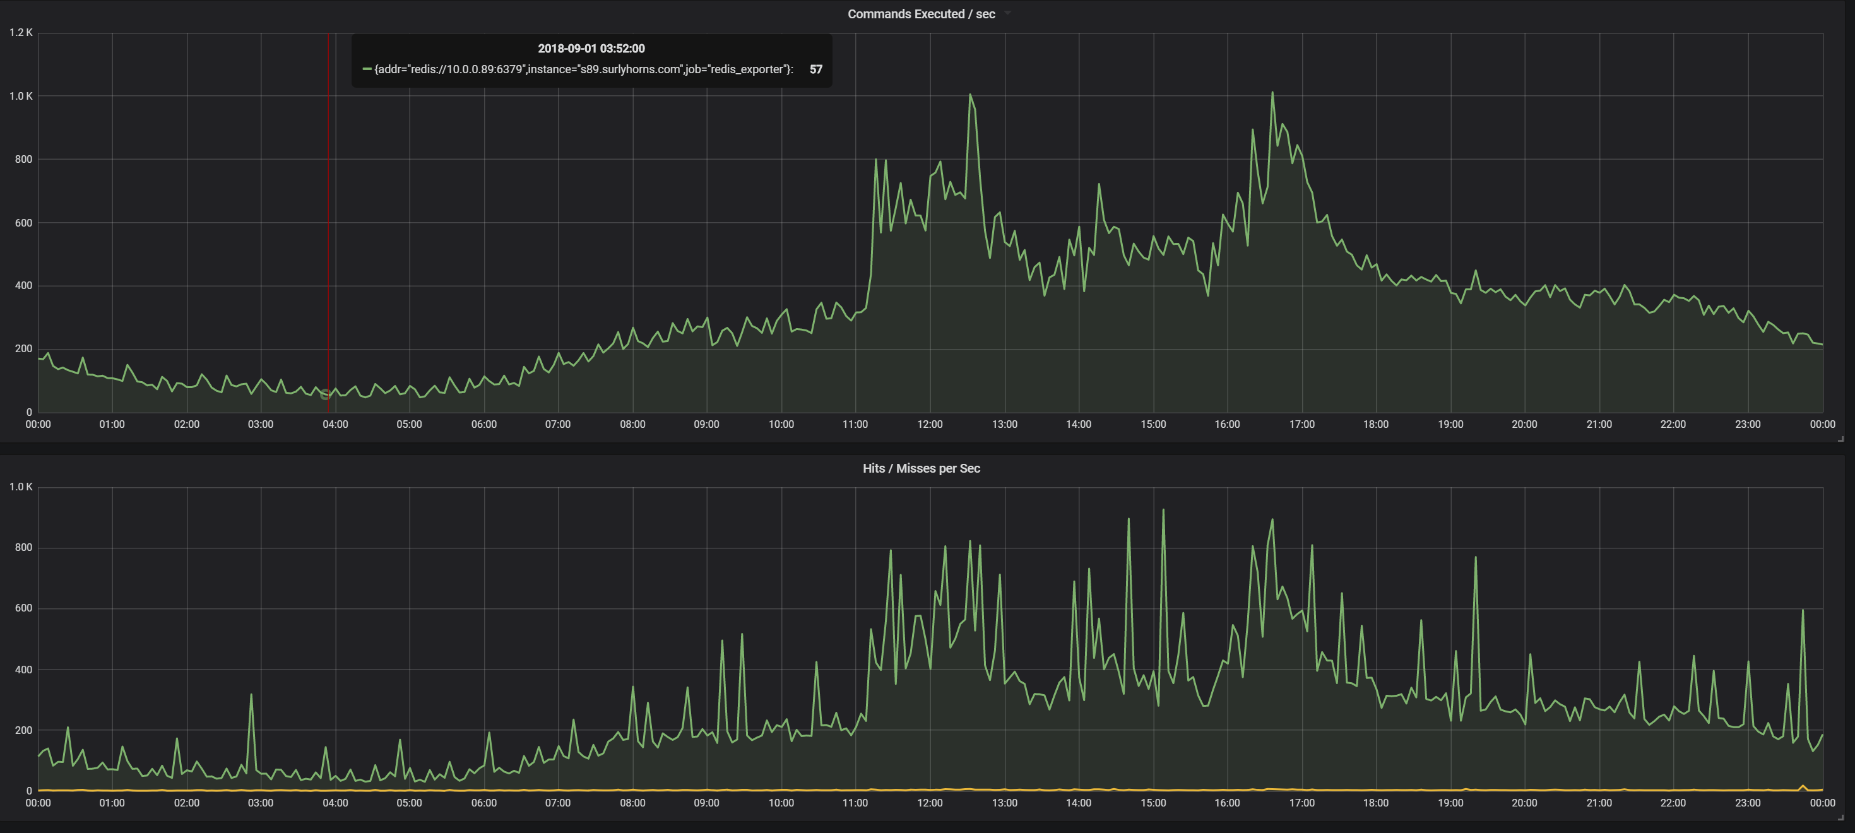Click the hits spike just before 03:00
Screen dimensions: 1855x833
[251, 695]
